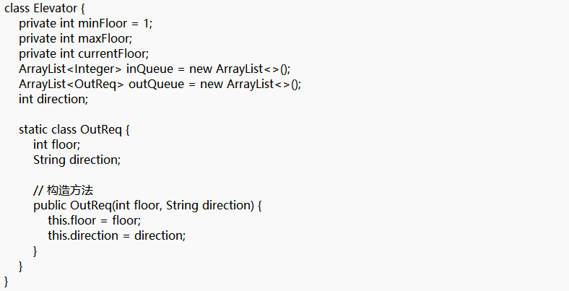The image size is (569, 291).
Task: Click the "this.direction" assignment line
Action: pos(116,235)
